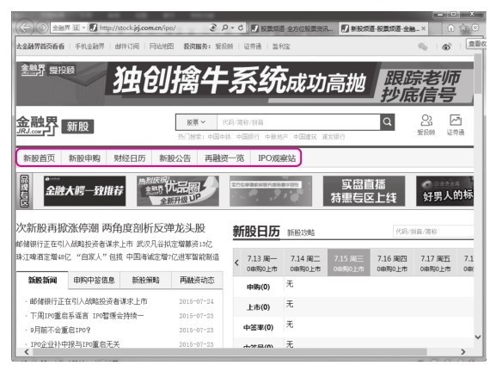Close the 新股频道 browser tab
Image resolution: width=496 pixels, height=371 pixels.
tap(423, 28)
